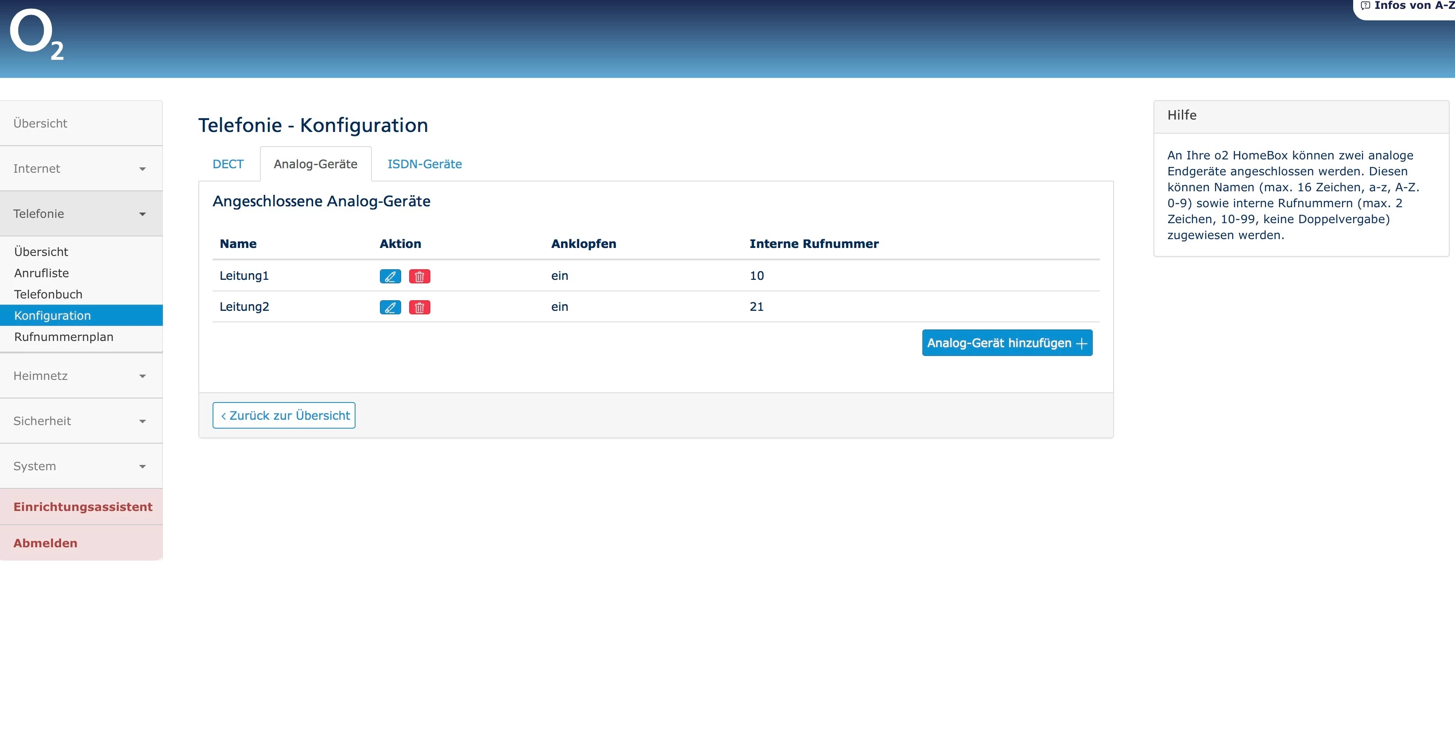Open Telefonbuch in the sidebar
Viewport: 1455px width, 743px height.
click(x=49, y=294)
